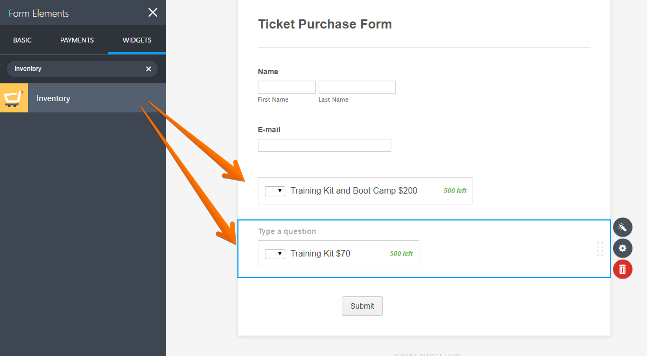Click the Last Name text box

[x=357, y=87]
